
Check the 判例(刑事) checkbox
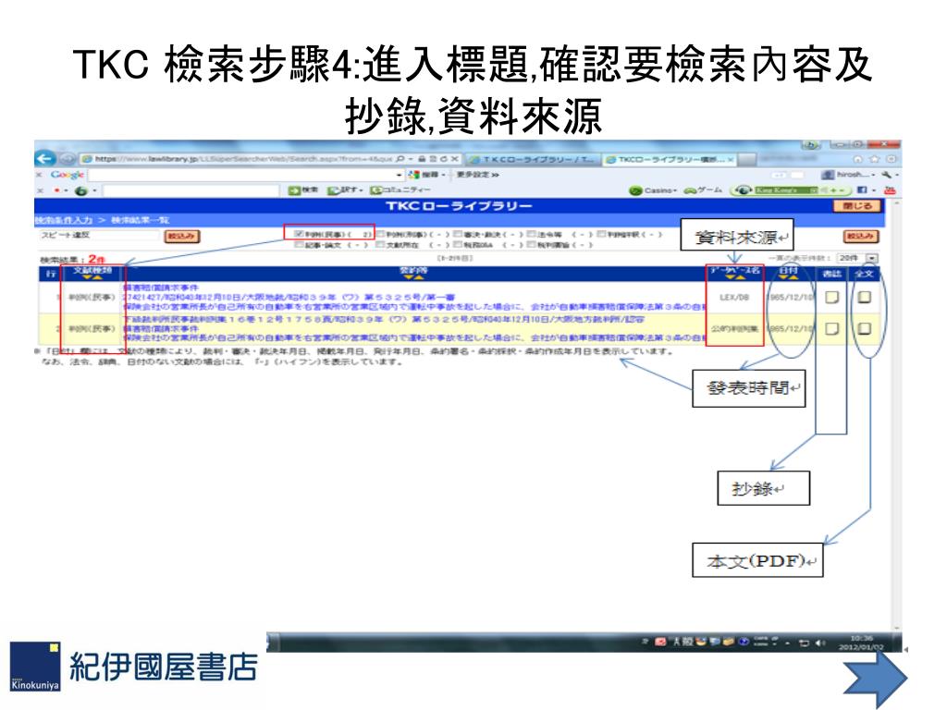(380, 234)
